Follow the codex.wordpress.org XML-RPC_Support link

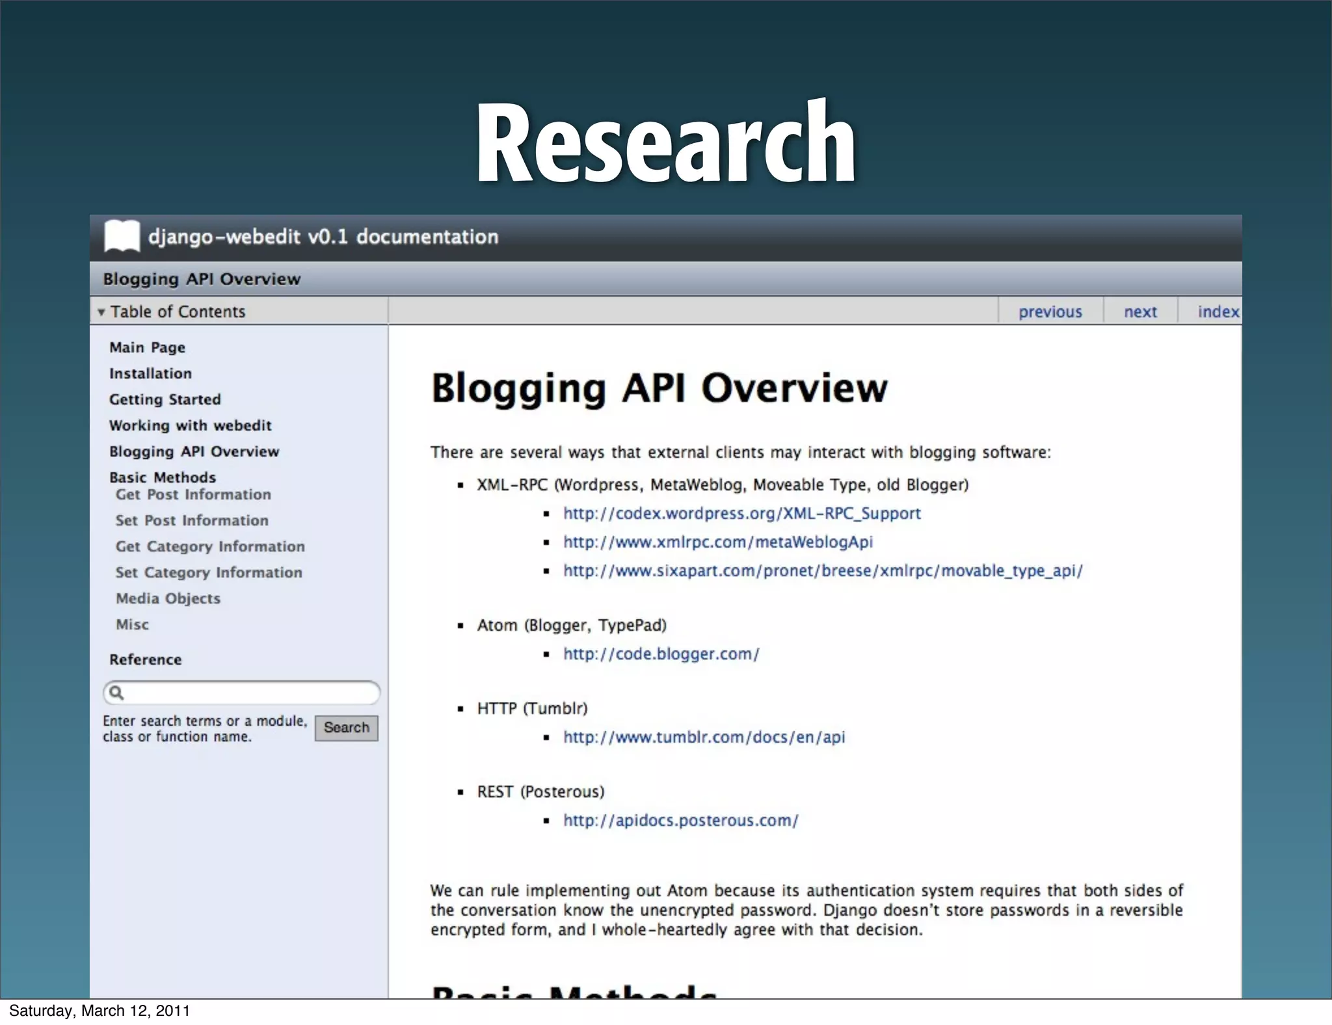click(x=742, y=513)
